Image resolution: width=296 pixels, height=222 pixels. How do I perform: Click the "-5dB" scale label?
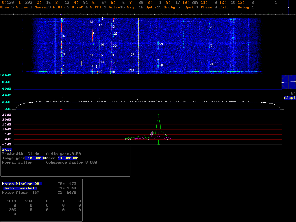(x=7, y=145)
